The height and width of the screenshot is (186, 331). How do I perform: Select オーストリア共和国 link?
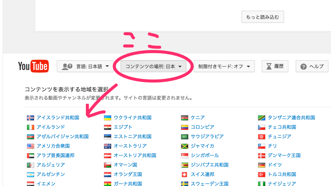point(135,155)
